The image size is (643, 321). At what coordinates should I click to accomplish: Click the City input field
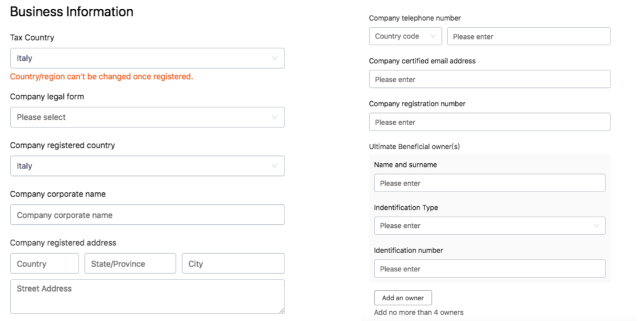click(234, 264)
